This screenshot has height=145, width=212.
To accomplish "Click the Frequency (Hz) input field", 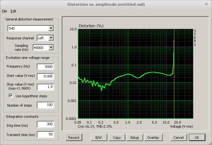I will (x=45, y=67).
